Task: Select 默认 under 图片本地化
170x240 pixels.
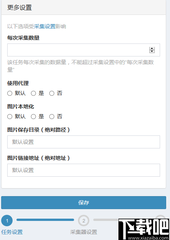Action: click(10, 116)
